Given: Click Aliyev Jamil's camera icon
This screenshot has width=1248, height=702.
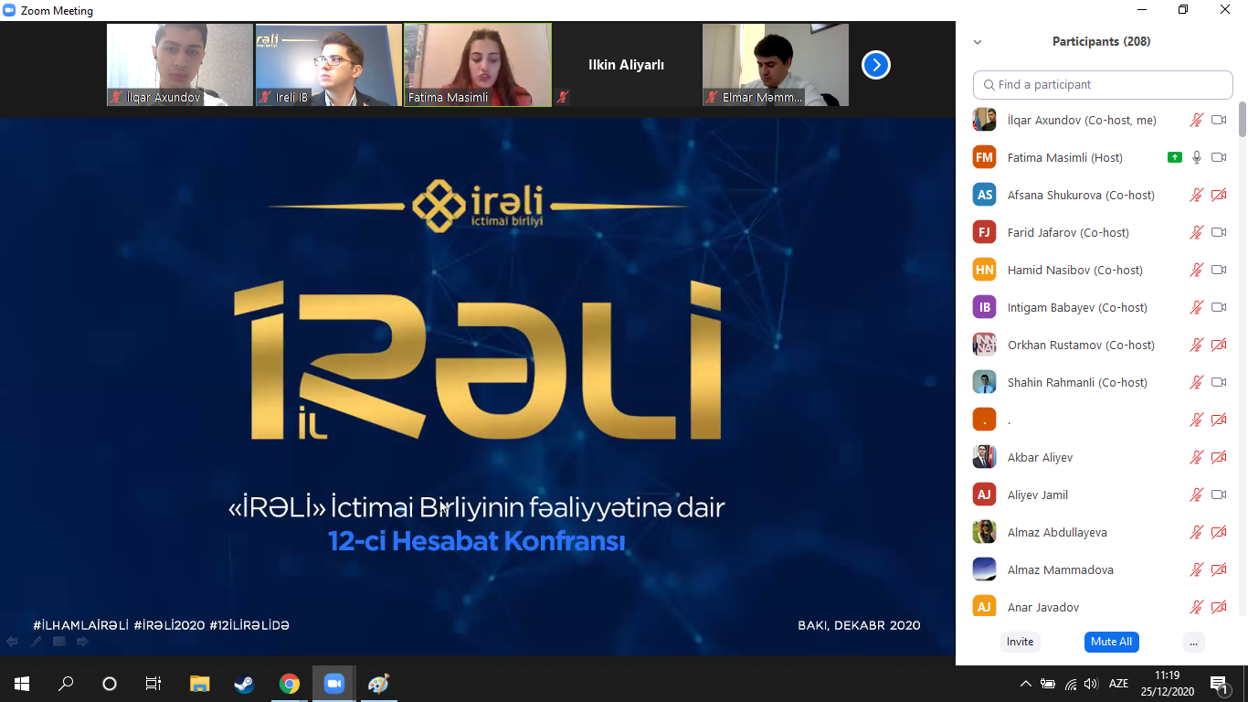Looking at the screenshot, I should click(1219, 495).
